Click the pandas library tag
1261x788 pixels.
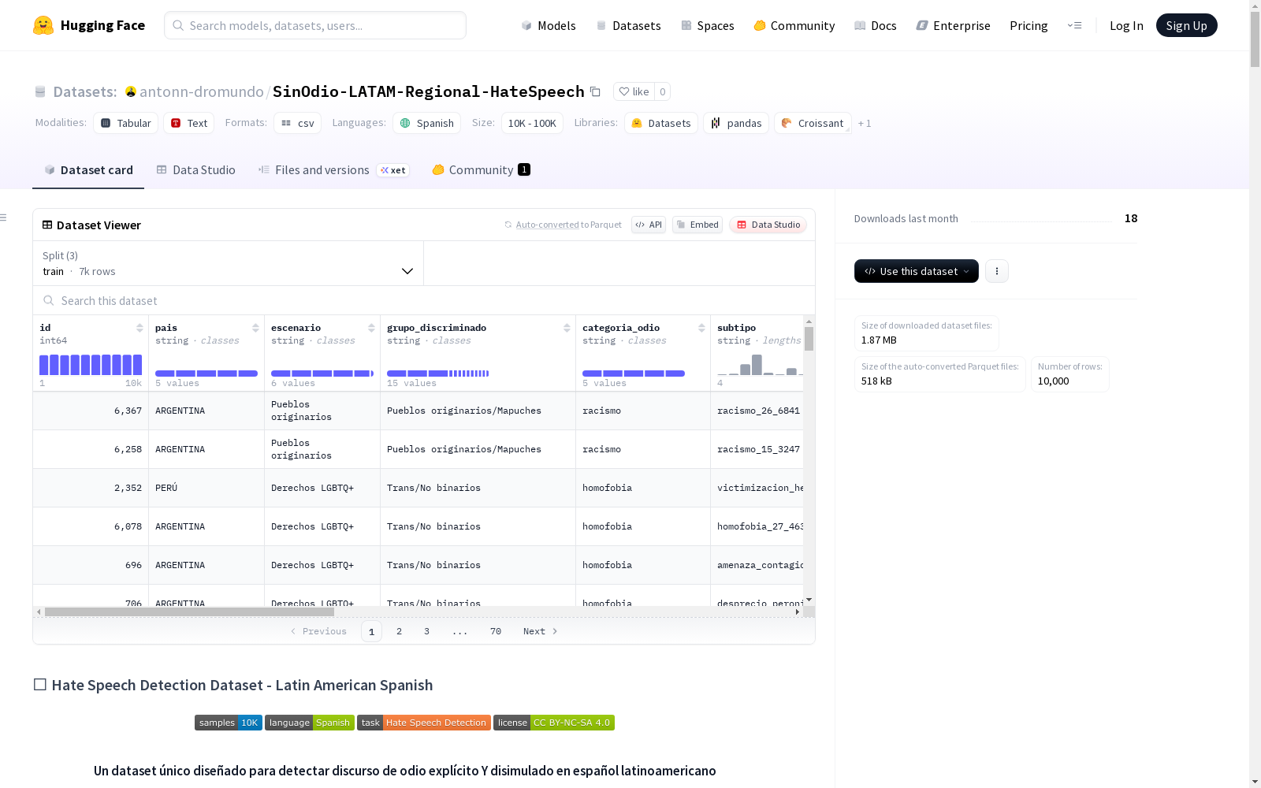pos(736,123)
